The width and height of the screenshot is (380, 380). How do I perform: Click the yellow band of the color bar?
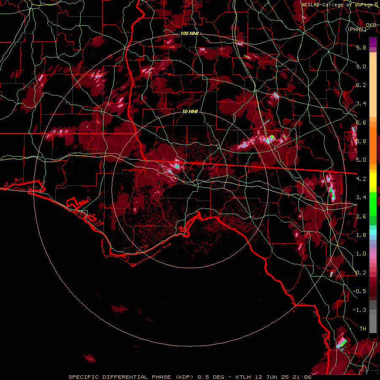[x=373, y=181]
